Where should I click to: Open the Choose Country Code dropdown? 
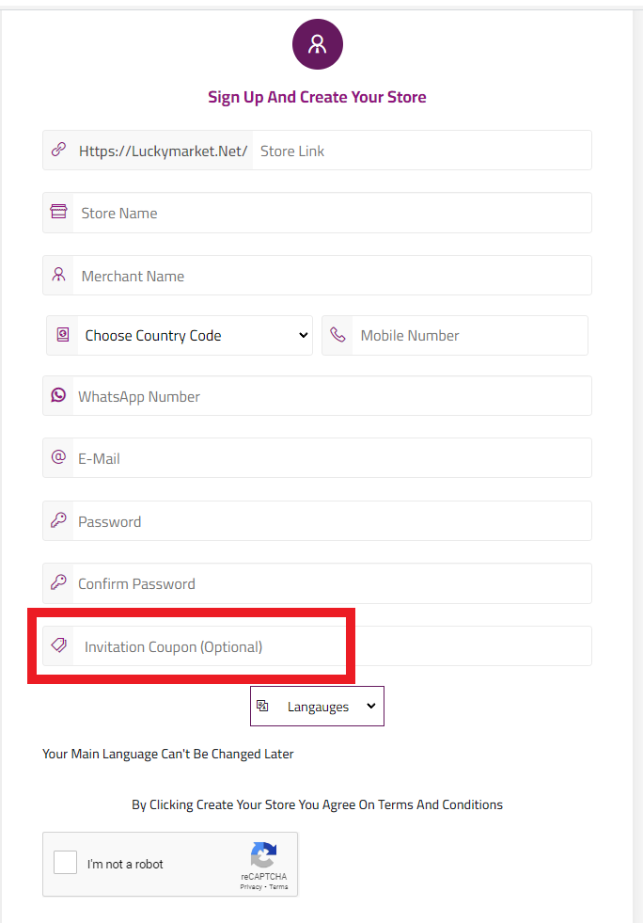(179, 335)
